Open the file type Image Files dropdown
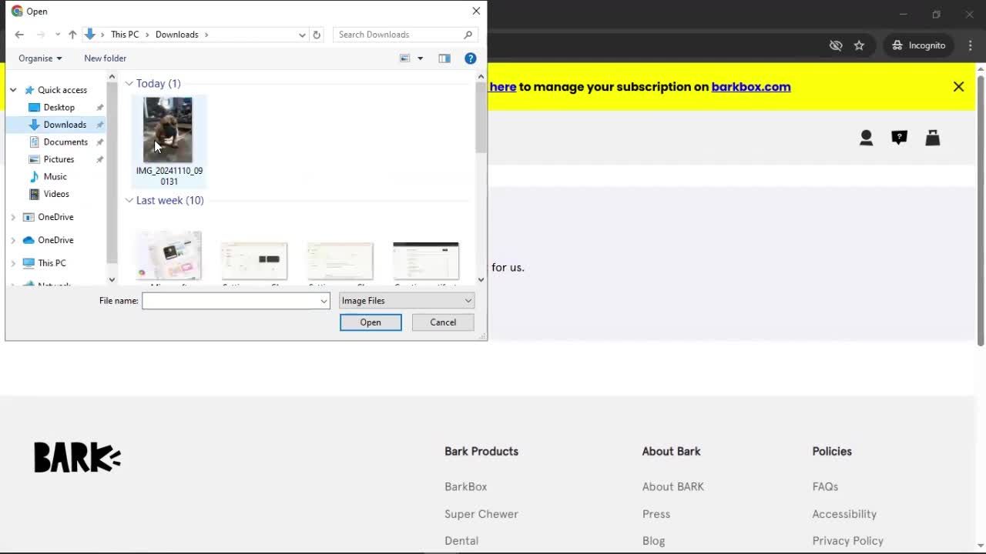Screen dimensions: 986x554 point(407,301)
